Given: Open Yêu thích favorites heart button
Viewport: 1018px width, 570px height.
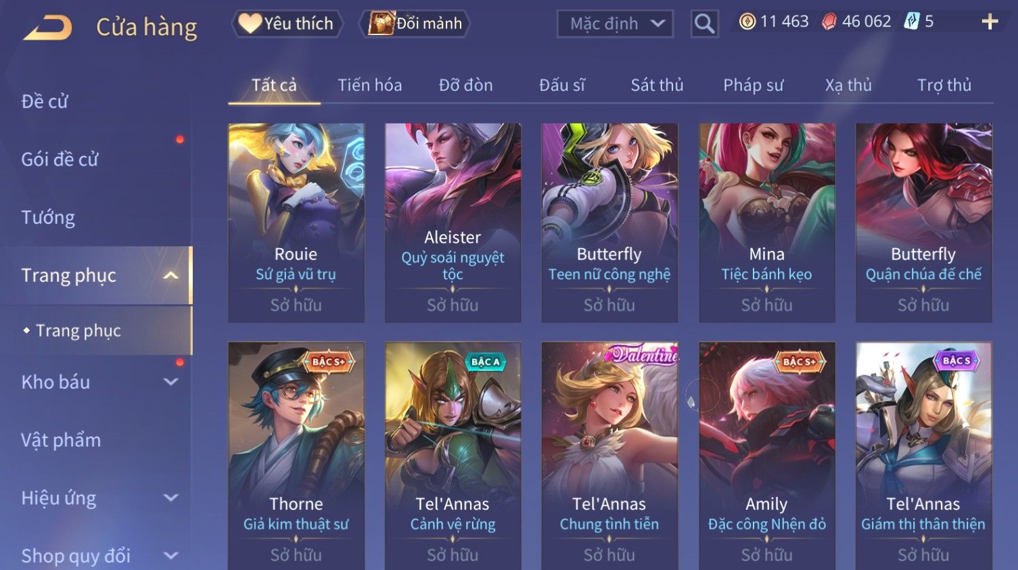Looking at the screenshot, I should tap(287, 24).
